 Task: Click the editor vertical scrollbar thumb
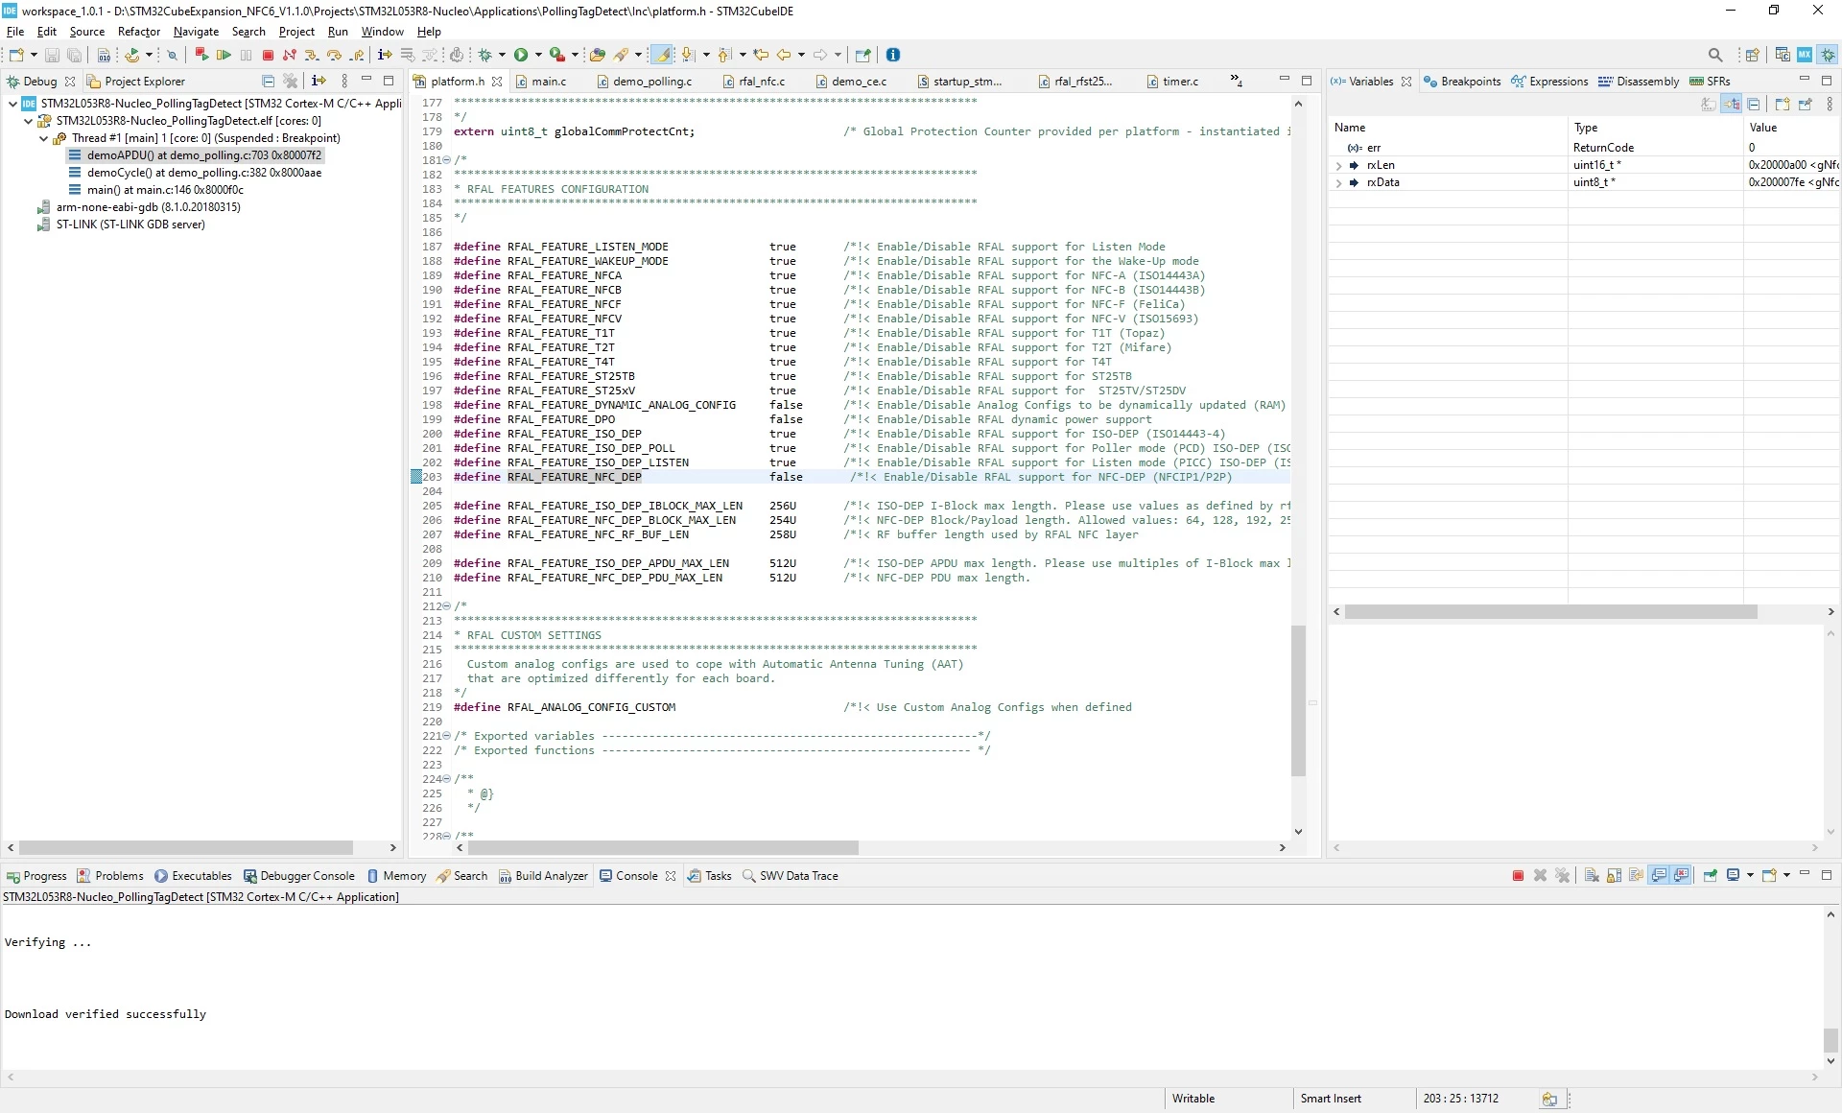point(1298,700)
